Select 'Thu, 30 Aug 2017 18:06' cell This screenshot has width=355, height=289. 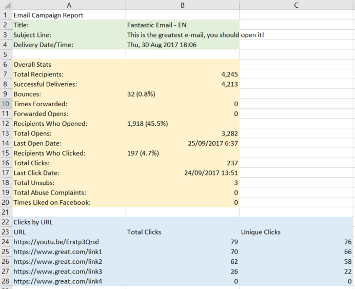[183, 45]
